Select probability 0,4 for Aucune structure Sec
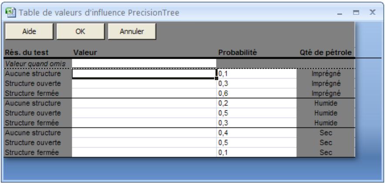This screenshot has width=385, height=183. (257, 133)
